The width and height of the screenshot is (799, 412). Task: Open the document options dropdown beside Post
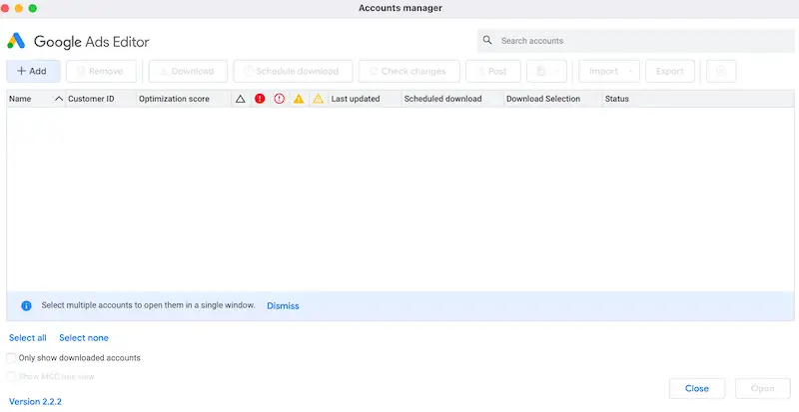tap(545, 71)
